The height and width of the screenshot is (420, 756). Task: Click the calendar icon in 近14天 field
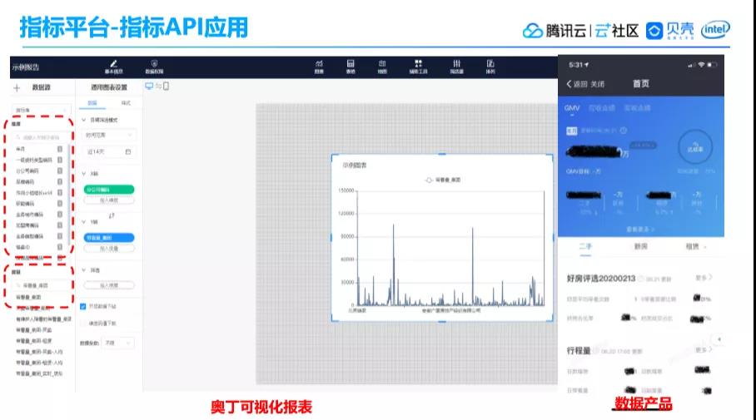point(127,151)
